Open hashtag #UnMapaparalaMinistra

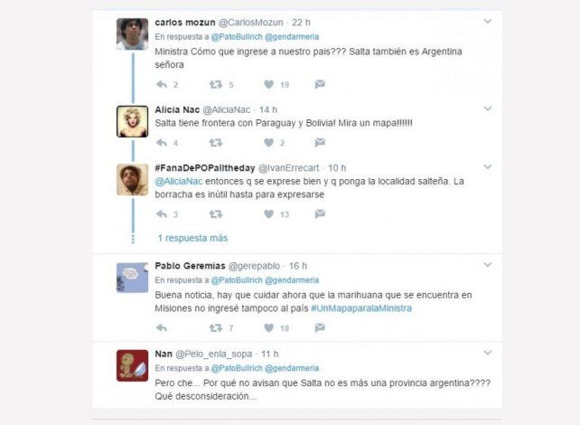[x=361, y=308]
